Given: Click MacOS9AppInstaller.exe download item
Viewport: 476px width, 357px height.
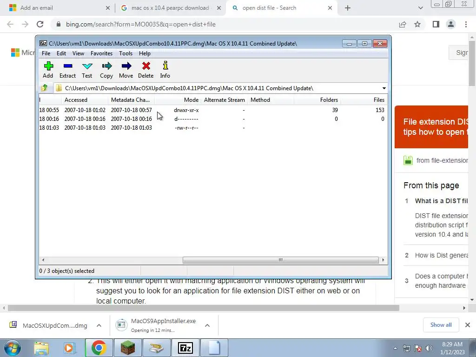Looking at the screenshot, I should pyautogui.click(x=156, y=325).
